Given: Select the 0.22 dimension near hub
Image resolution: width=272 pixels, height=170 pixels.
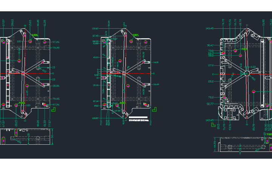Looking at the screenshot, I should (253, 67).
